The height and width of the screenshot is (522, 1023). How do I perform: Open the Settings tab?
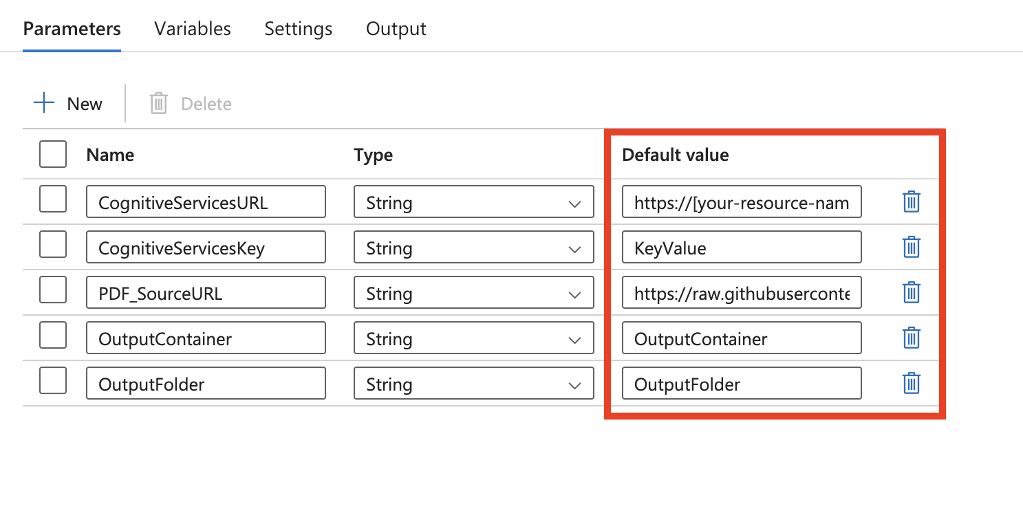(299, 29)
